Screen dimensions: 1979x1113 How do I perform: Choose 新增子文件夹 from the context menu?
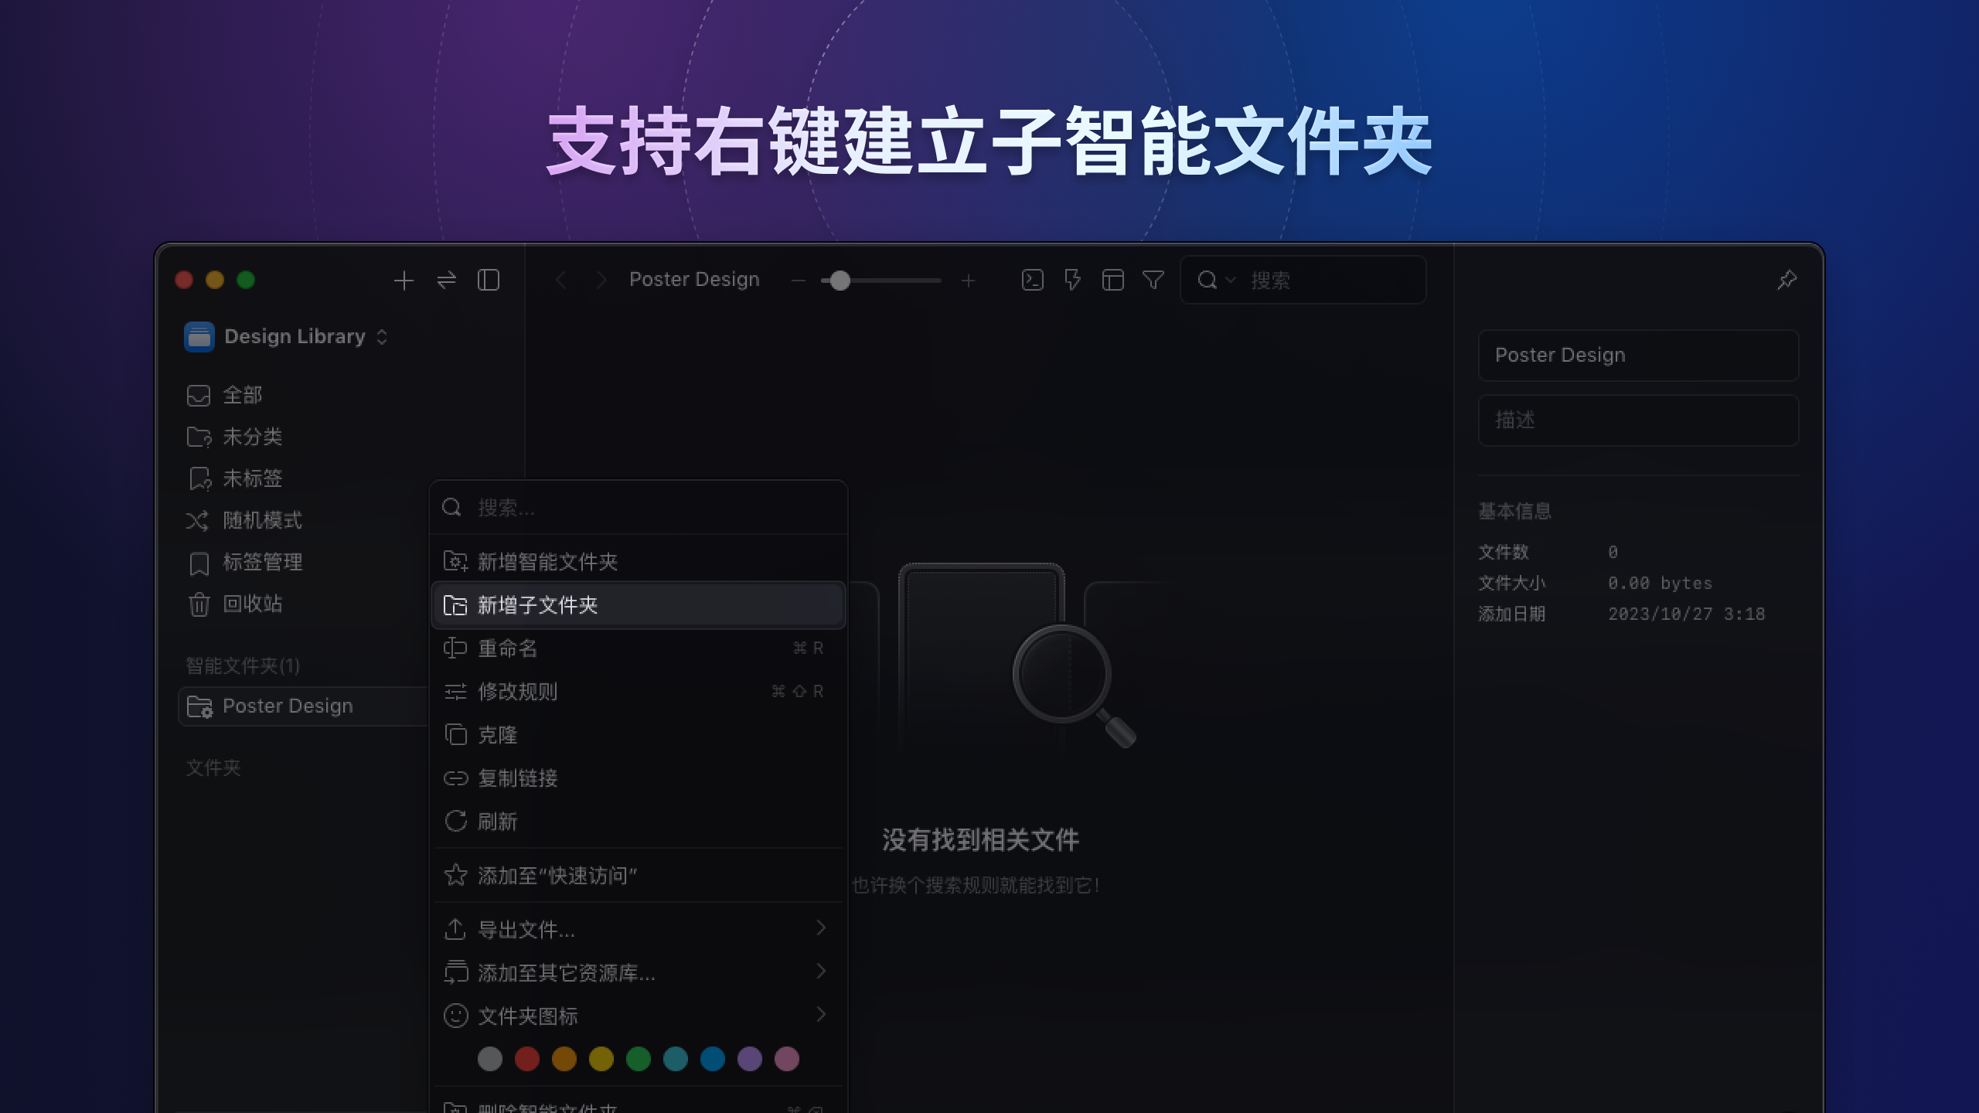pyautogui.click(x=539, y=605)
